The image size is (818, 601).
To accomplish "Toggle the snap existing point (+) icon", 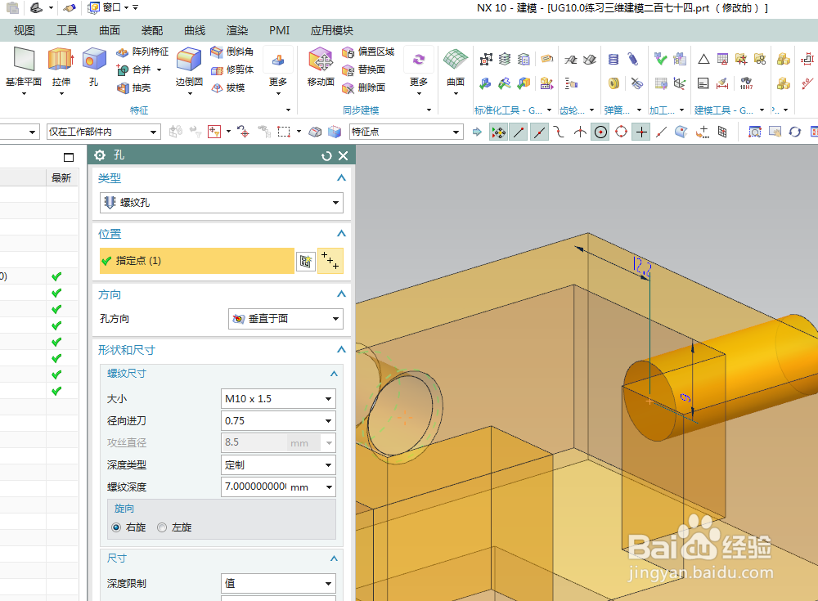I will coord(641,132).
